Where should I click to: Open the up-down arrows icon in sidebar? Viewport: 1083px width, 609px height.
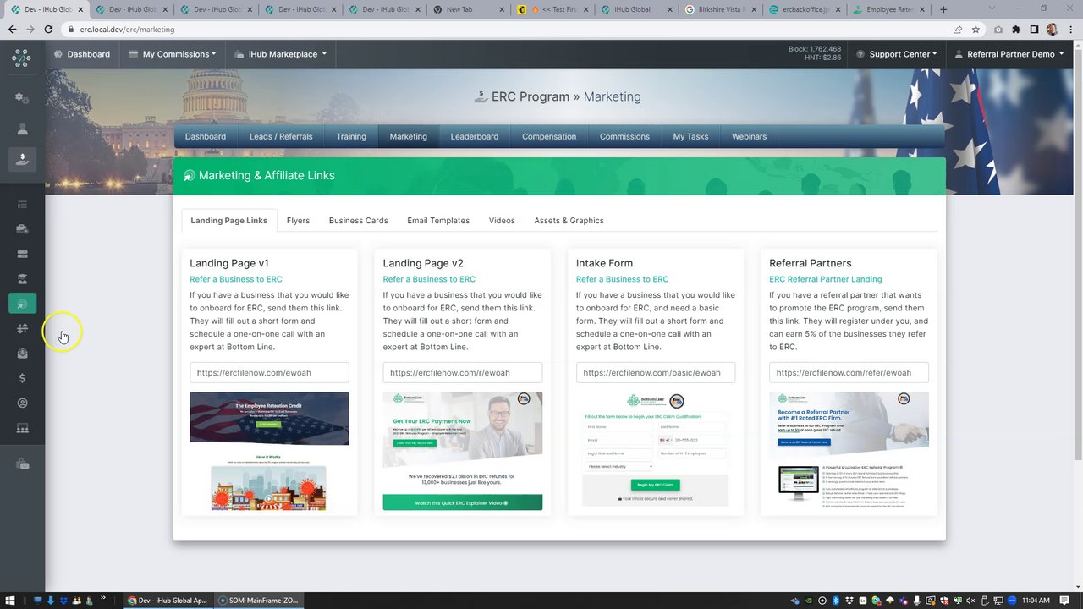[x=22, y=328]
